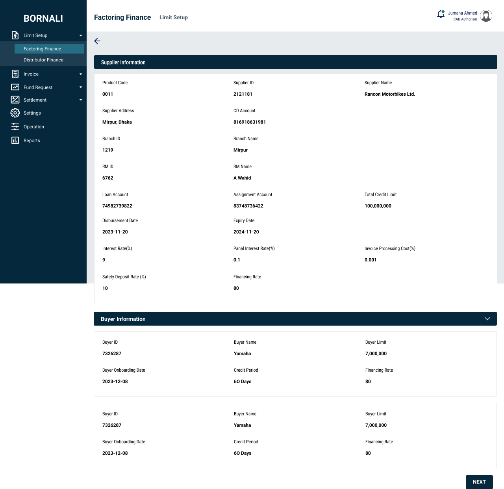Click the BORNALI logo title
Screen dimensions: 504x489
tap(43, 19)
